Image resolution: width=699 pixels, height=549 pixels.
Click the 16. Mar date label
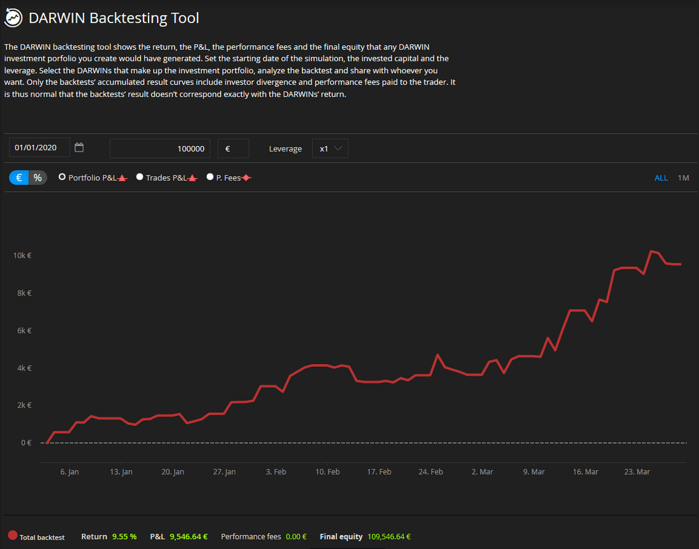click(585, 472)
